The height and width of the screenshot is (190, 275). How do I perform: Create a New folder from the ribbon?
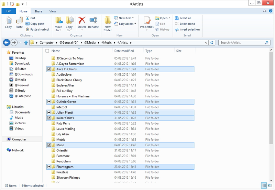pos(108,24)
